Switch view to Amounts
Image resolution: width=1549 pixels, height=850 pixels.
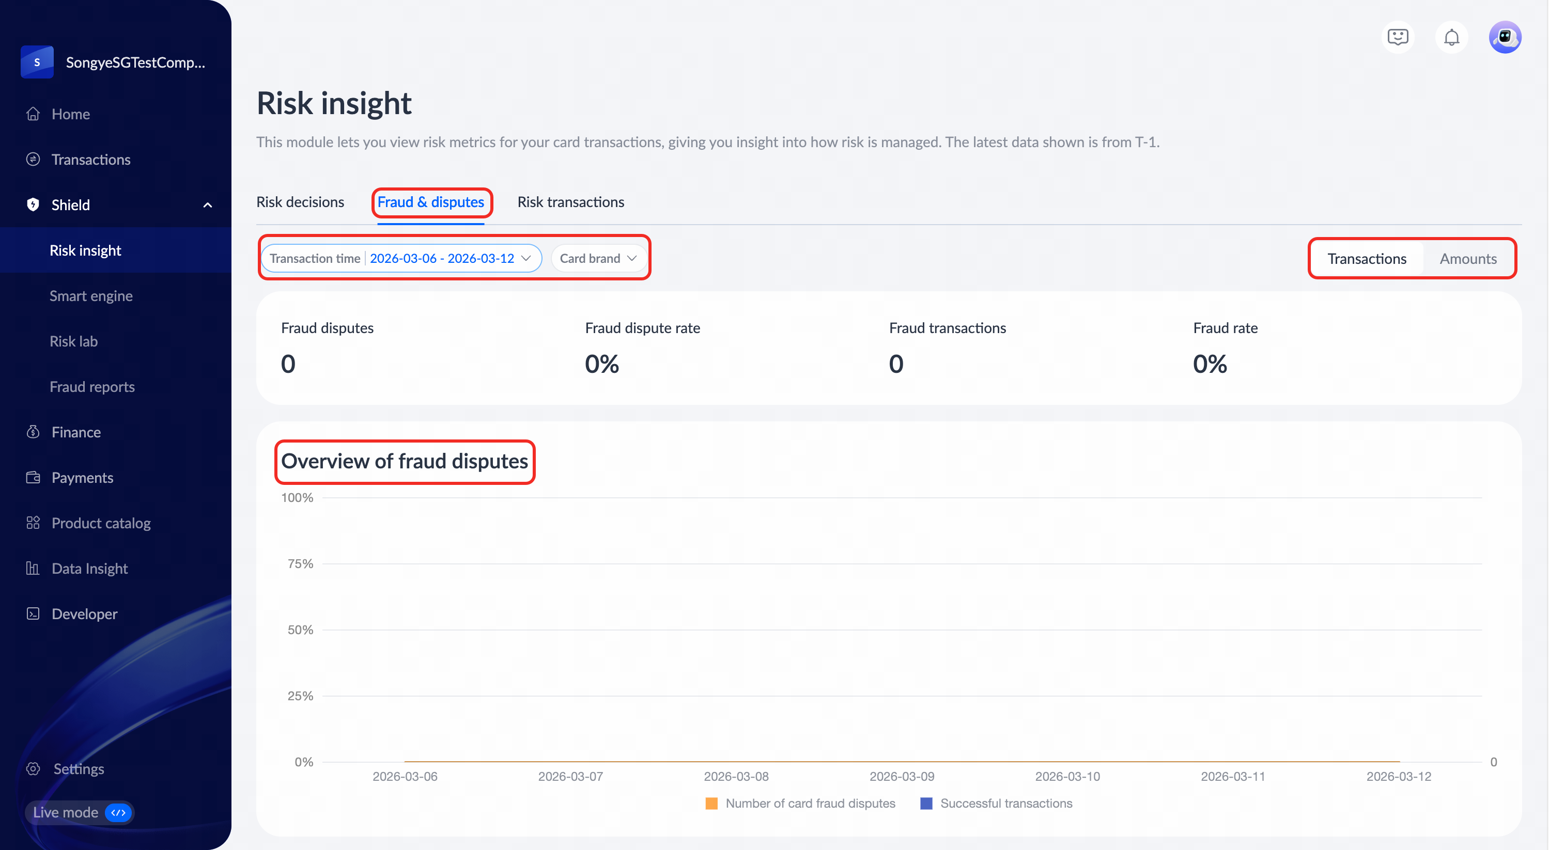tap(1467, 259)
